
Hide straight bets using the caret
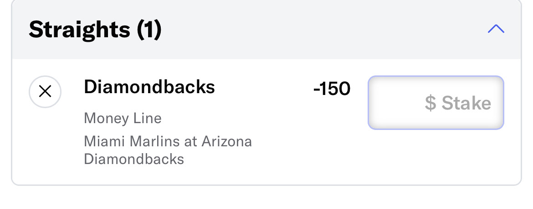pos(496,29)
